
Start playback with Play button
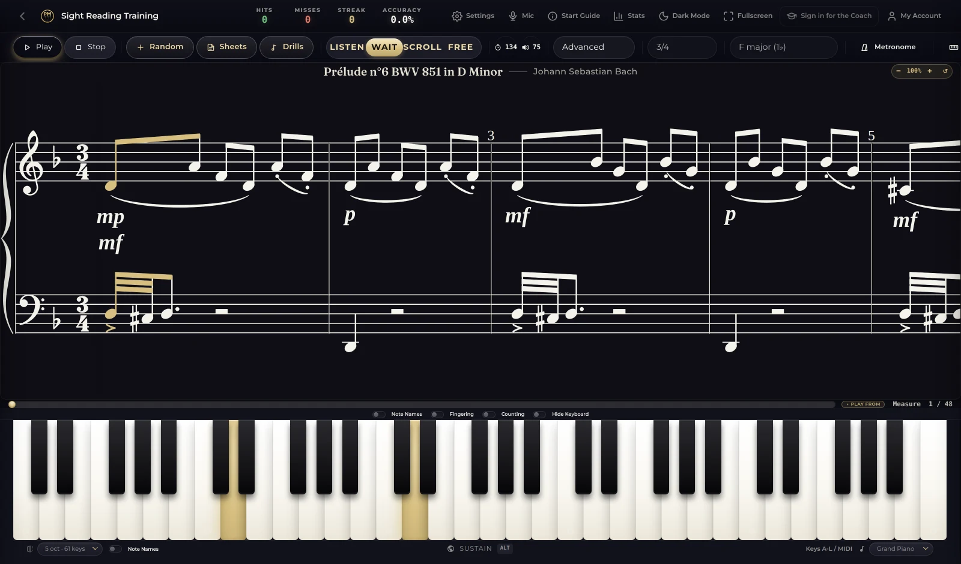pyautogui.click(x=37, y=47)
